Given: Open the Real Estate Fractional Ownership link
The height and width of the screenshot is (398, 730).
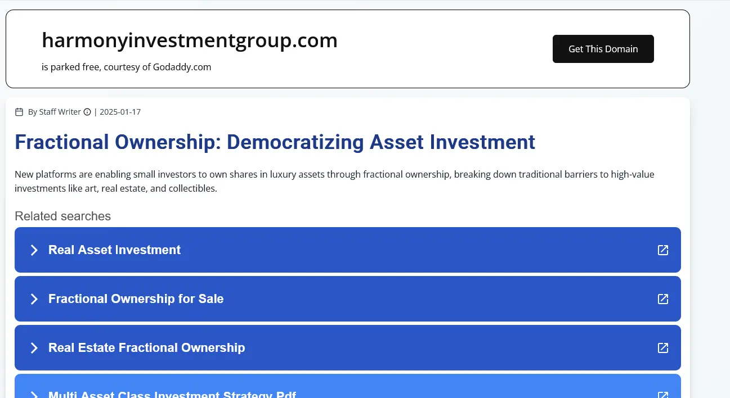Looking at the screenshot, I should coord(146,348).
